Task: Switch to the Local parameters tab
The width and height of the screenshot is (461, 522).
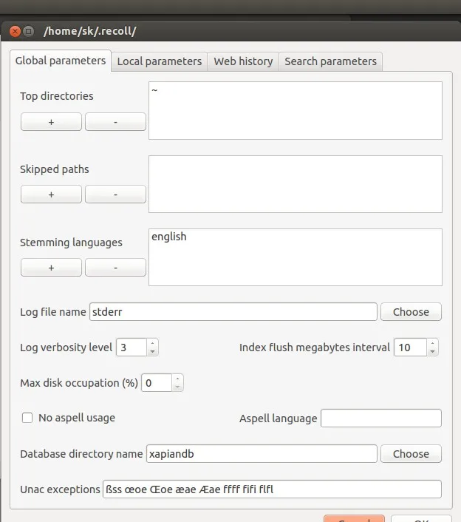Action: pos(159,61)
